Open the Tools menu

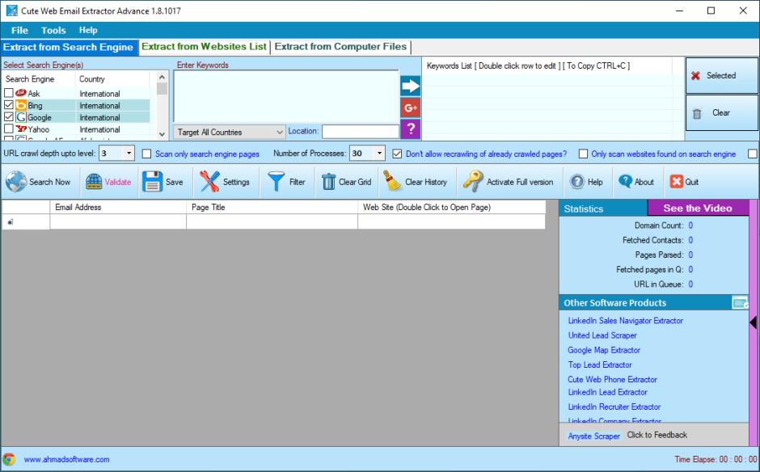[53, 30]
